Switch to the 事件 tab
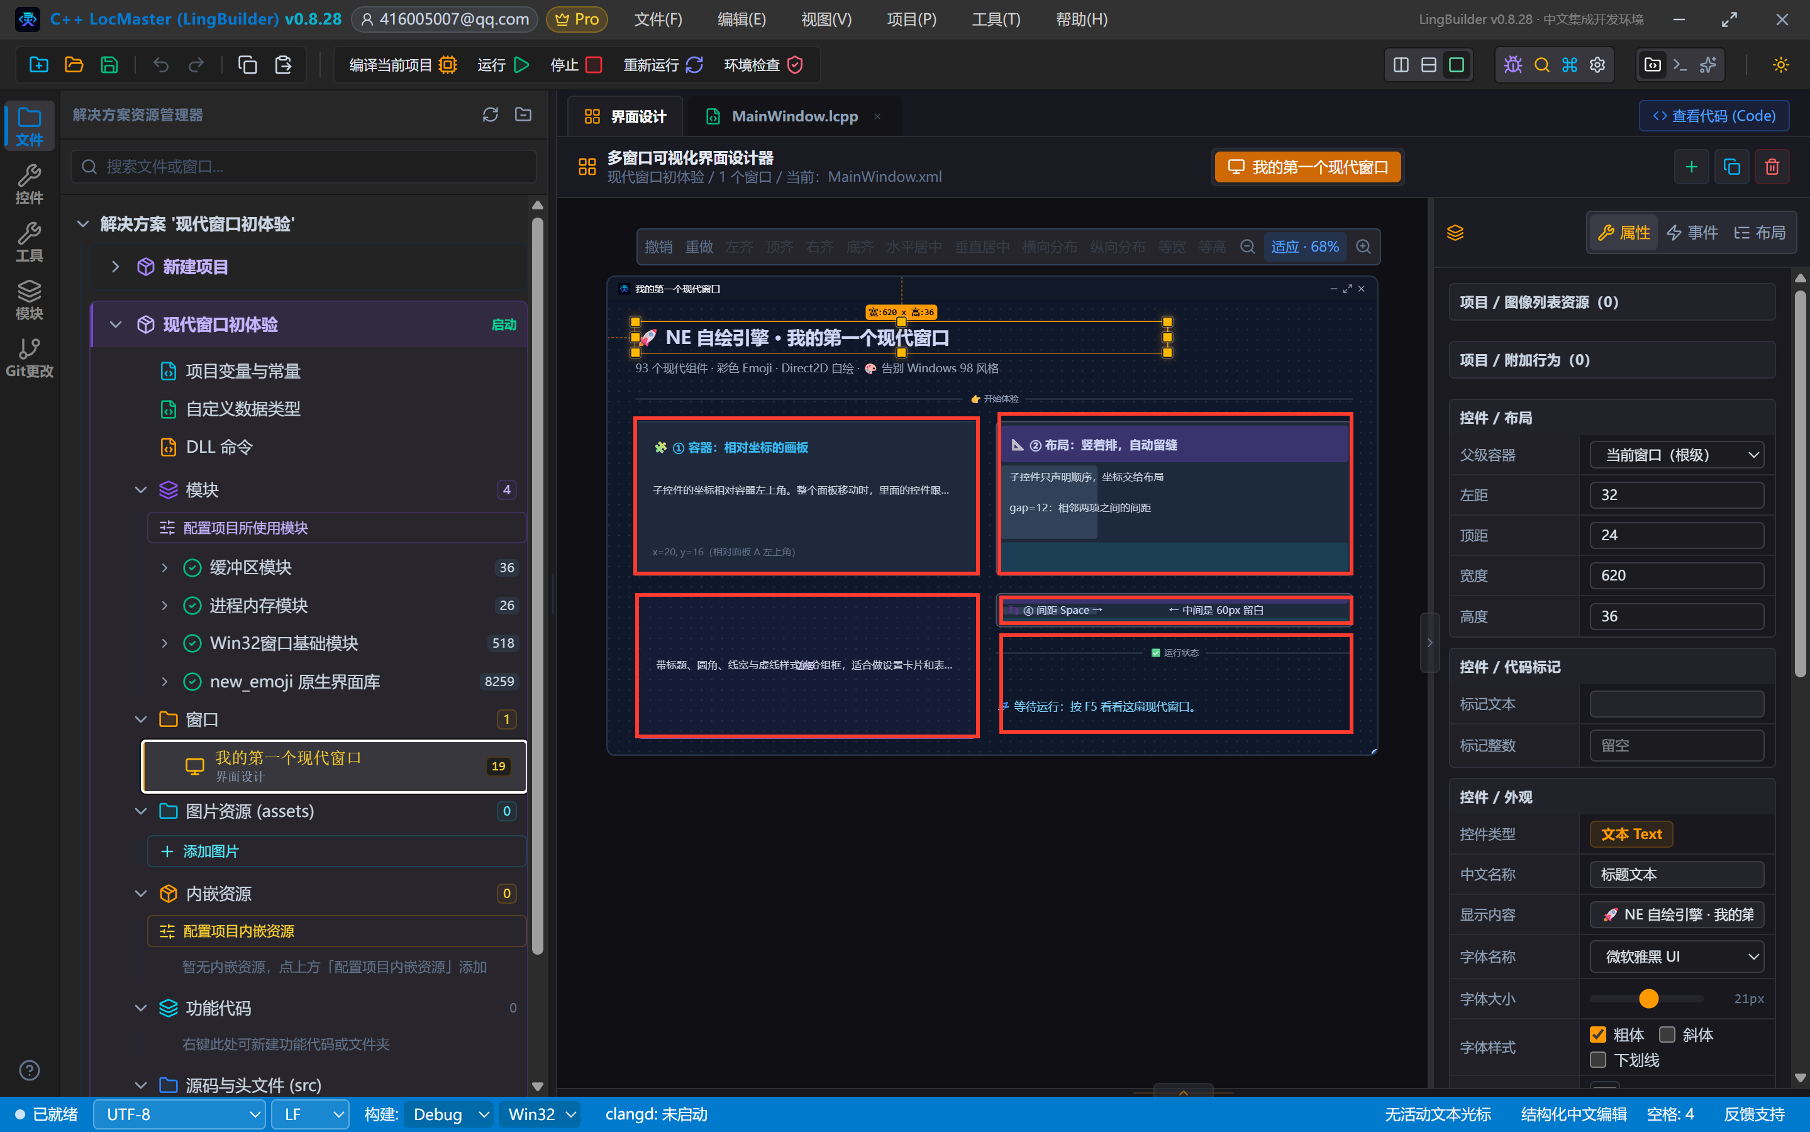 point(1692,233)
